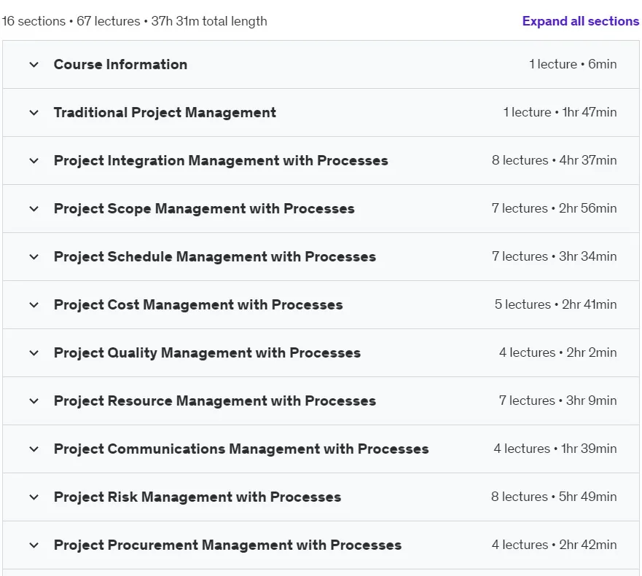Select Project Cost Management with Processes title
The image size is (642, 576).
[198, 305]
